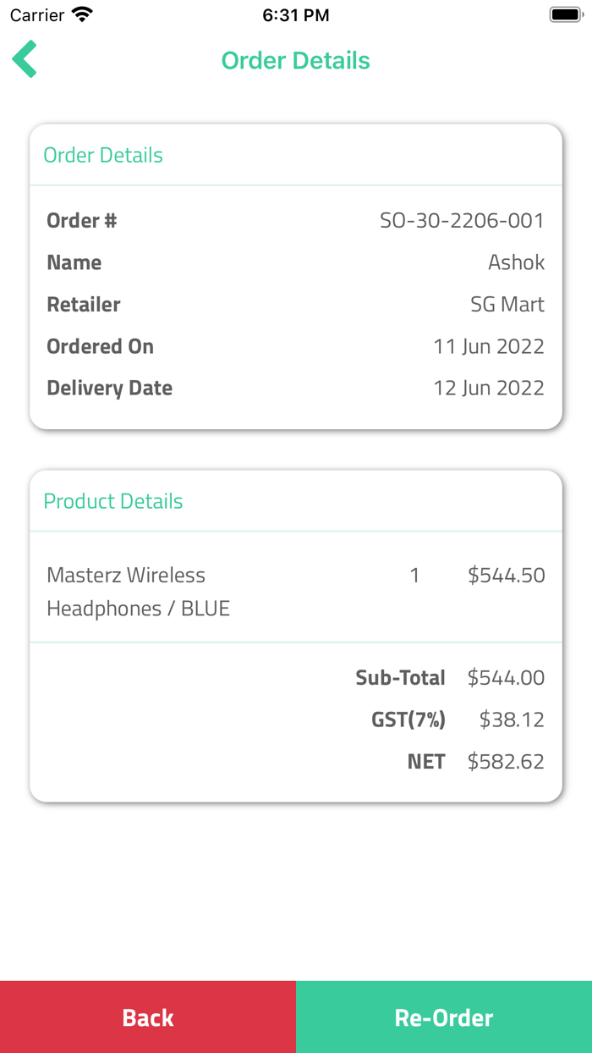Tap the battery indicator icon
Image resolution: width=592 pixels, height=1053 pixels.
566,15
